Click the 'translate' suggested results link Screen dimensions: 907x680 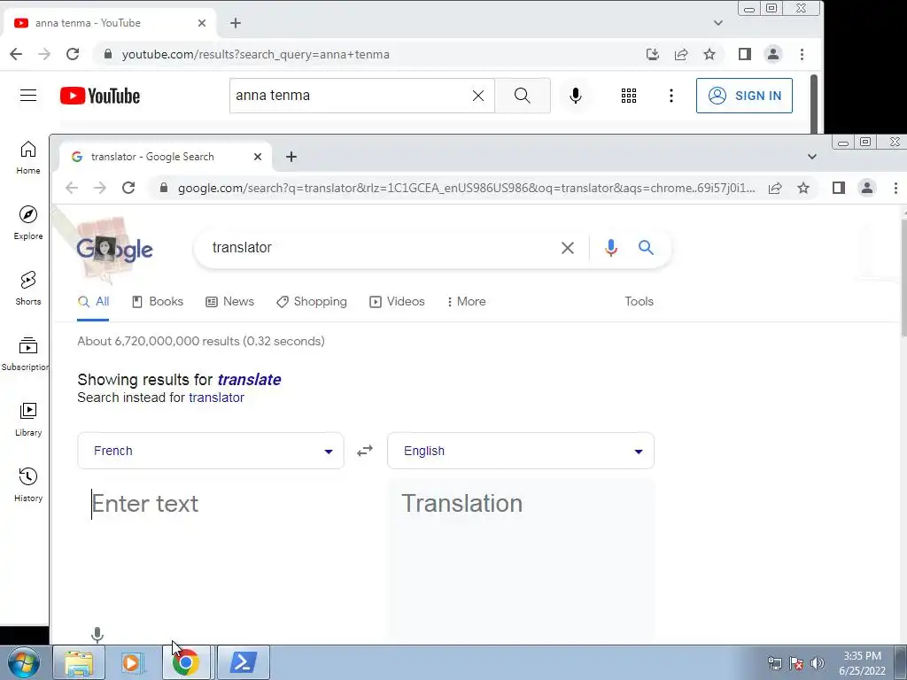click(249, 380)
